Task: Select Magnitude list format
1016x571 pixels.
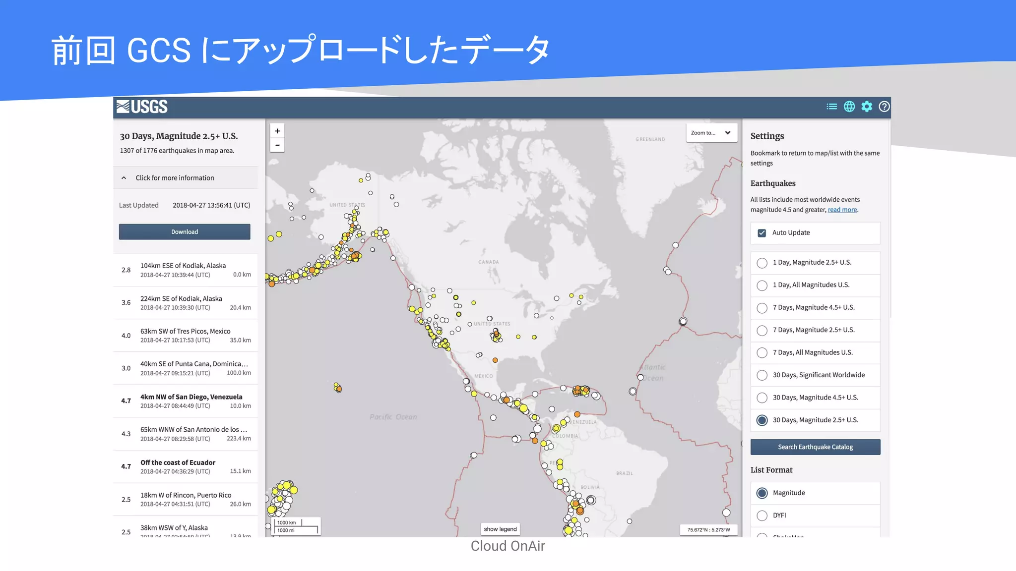Action: tap(815, 493)
